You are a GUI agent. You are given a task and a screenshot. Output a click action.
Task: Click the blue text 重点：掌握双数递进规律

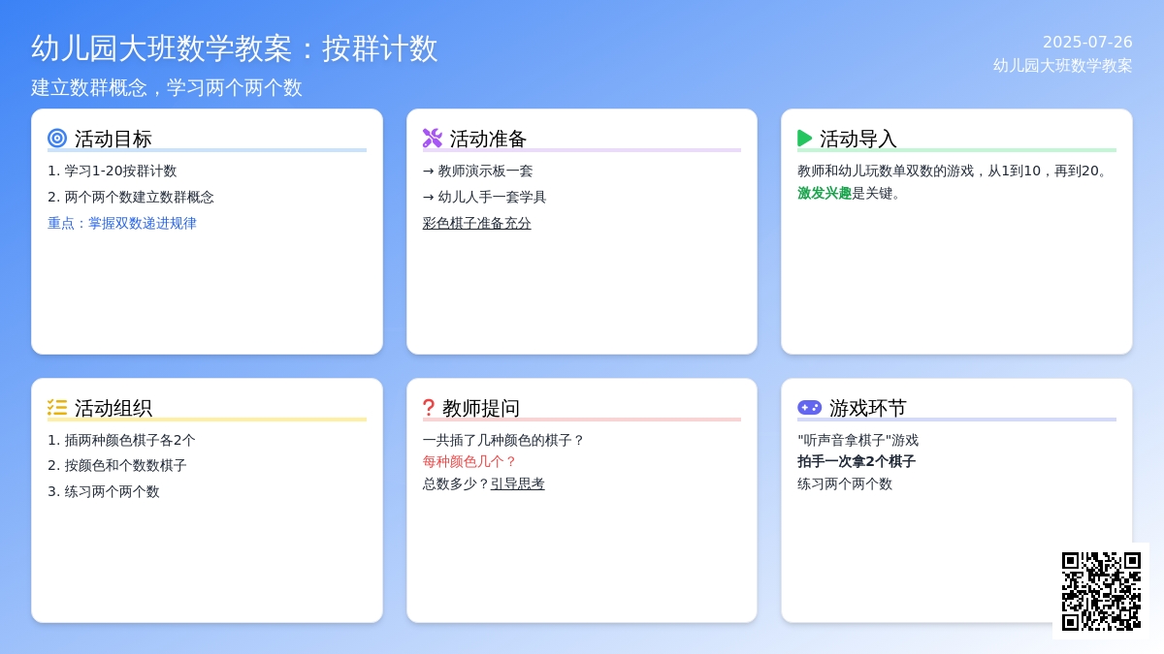click(122, 223)
